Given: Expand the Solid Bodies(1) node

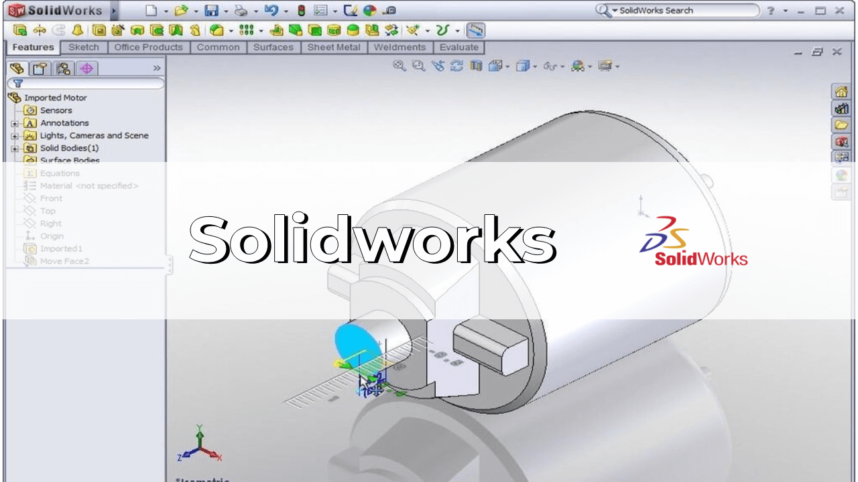Looking at the screenshot, I should pyautogui.click(x=15, y=149).
